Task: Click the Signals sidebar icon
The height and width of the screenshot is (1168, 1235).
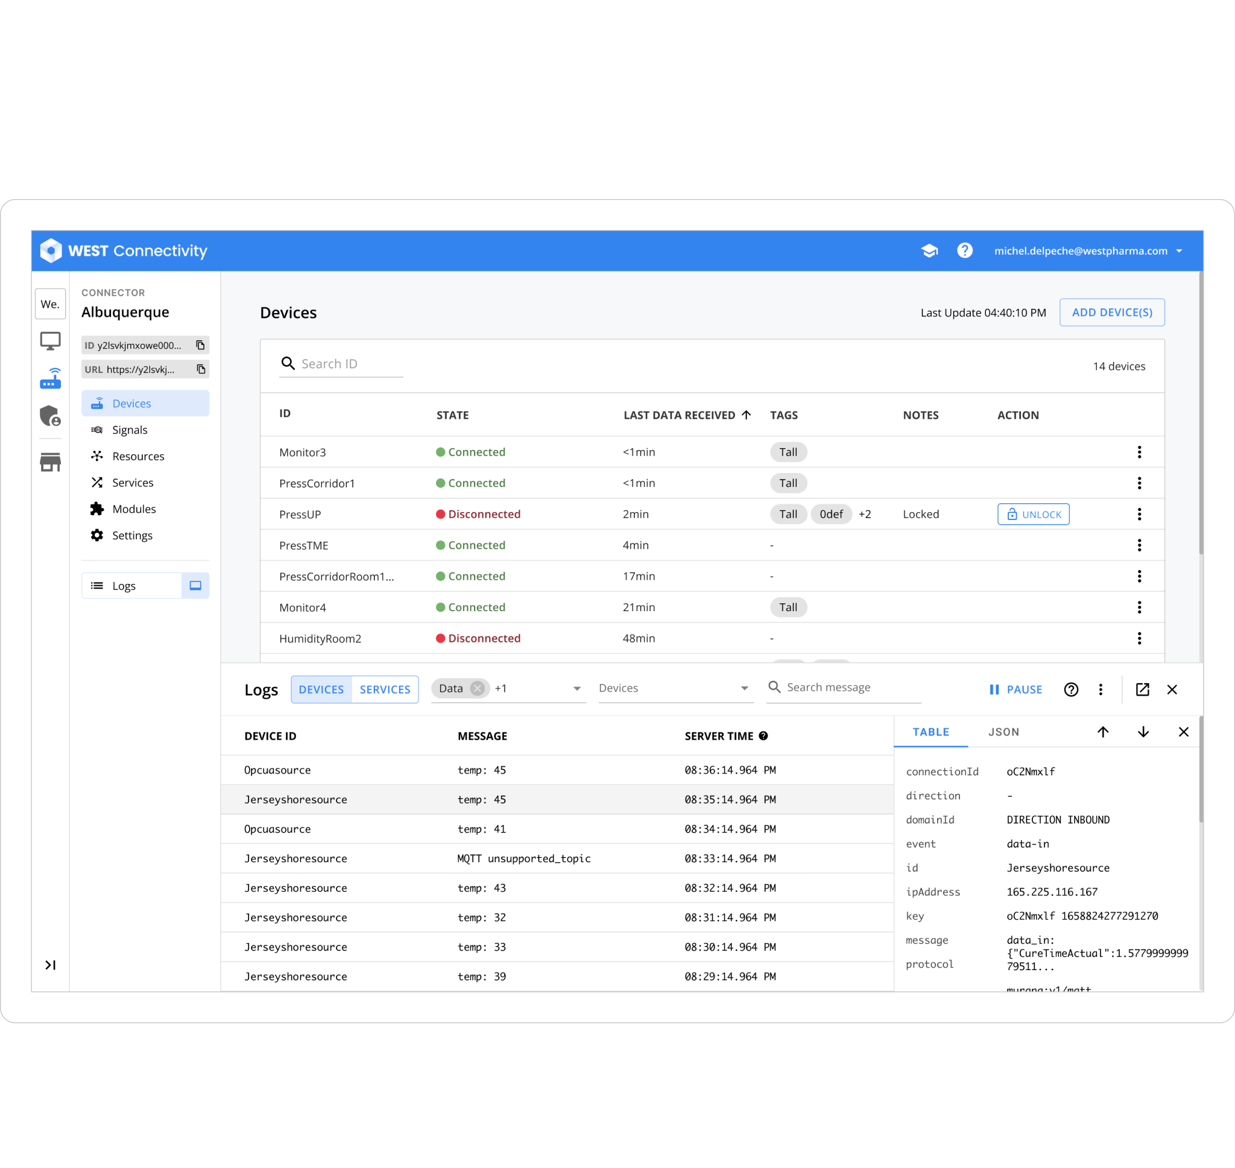Action: click(x=96, y=430)
